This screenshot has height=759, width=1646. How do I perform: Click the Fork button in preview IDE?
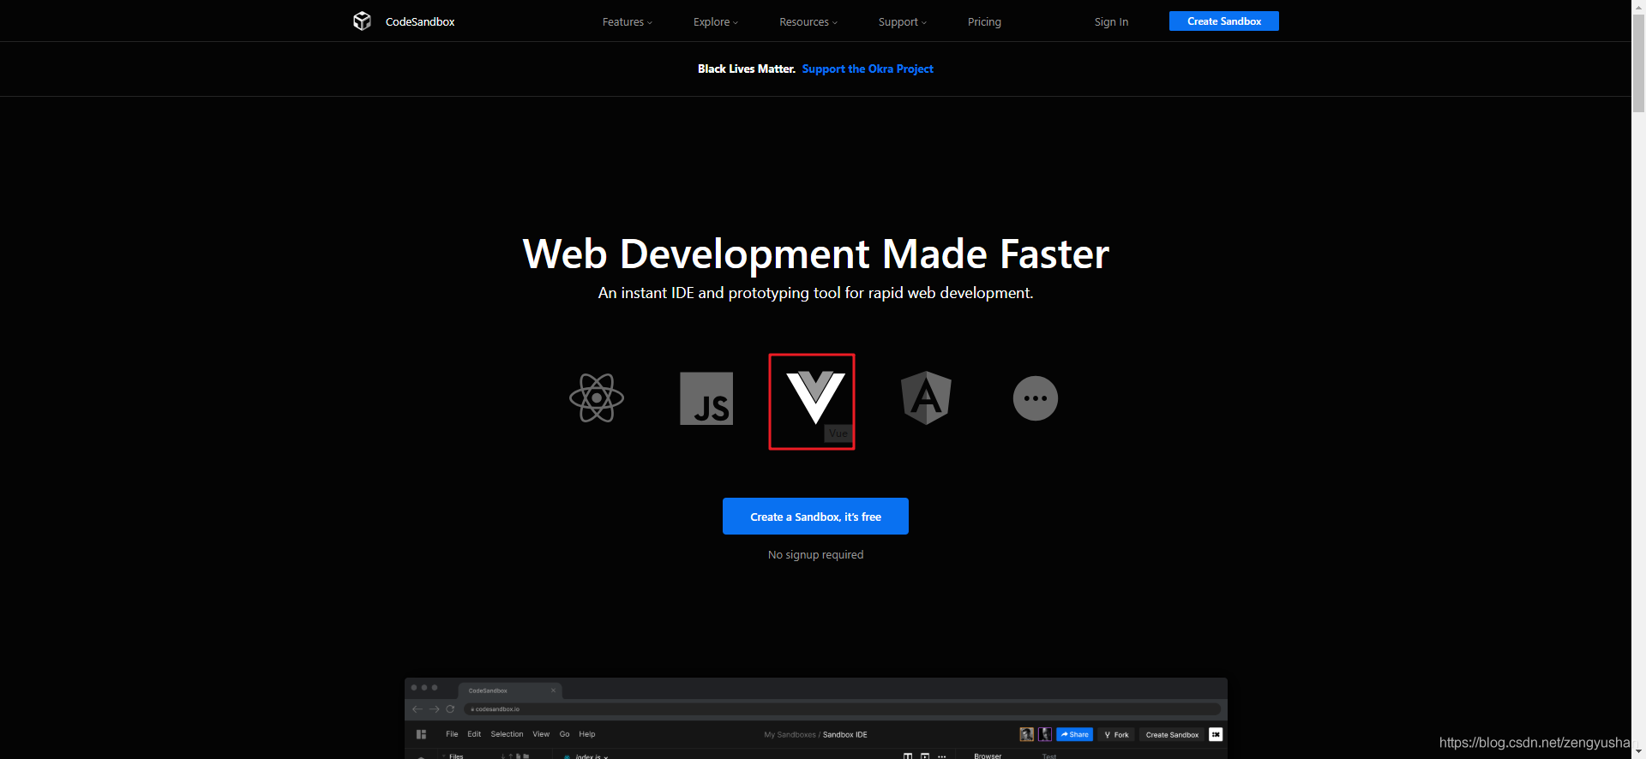[1116, 734]
